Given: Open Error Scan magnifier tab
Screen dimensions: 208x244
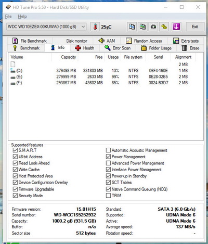Looking at the screenshot, I should click(118, 48).
